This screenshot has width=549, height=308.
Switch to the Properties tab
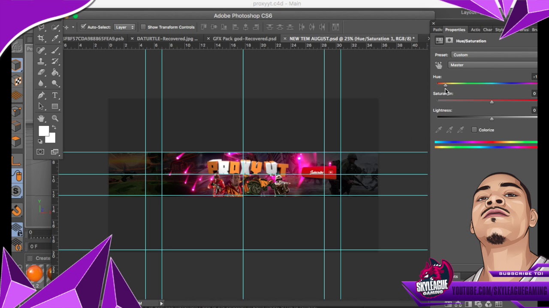pos(455,30)
